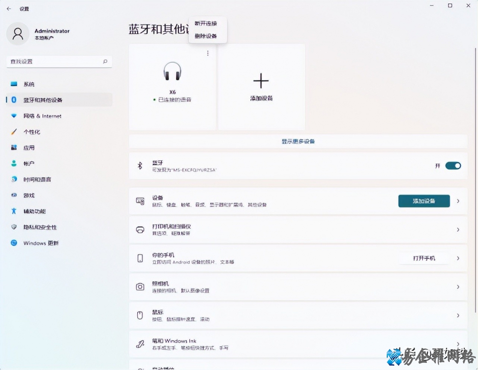Expand 打印机和扫描仪 settings row
This screenshot has height=370, width=478.
pos(458,230)
